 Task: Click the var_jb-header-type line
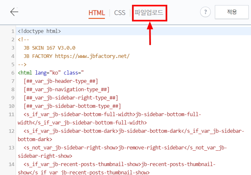point(61,81)
